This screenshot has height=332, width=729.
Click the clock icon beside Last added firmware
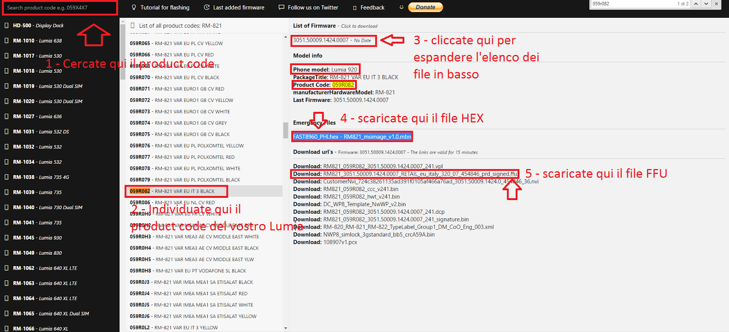207,7
